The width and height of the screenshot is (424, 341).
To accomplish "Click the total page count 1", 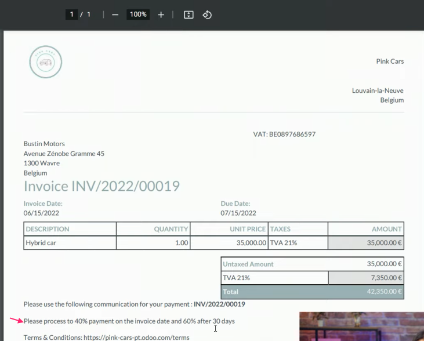I will [x=89, y=14].
